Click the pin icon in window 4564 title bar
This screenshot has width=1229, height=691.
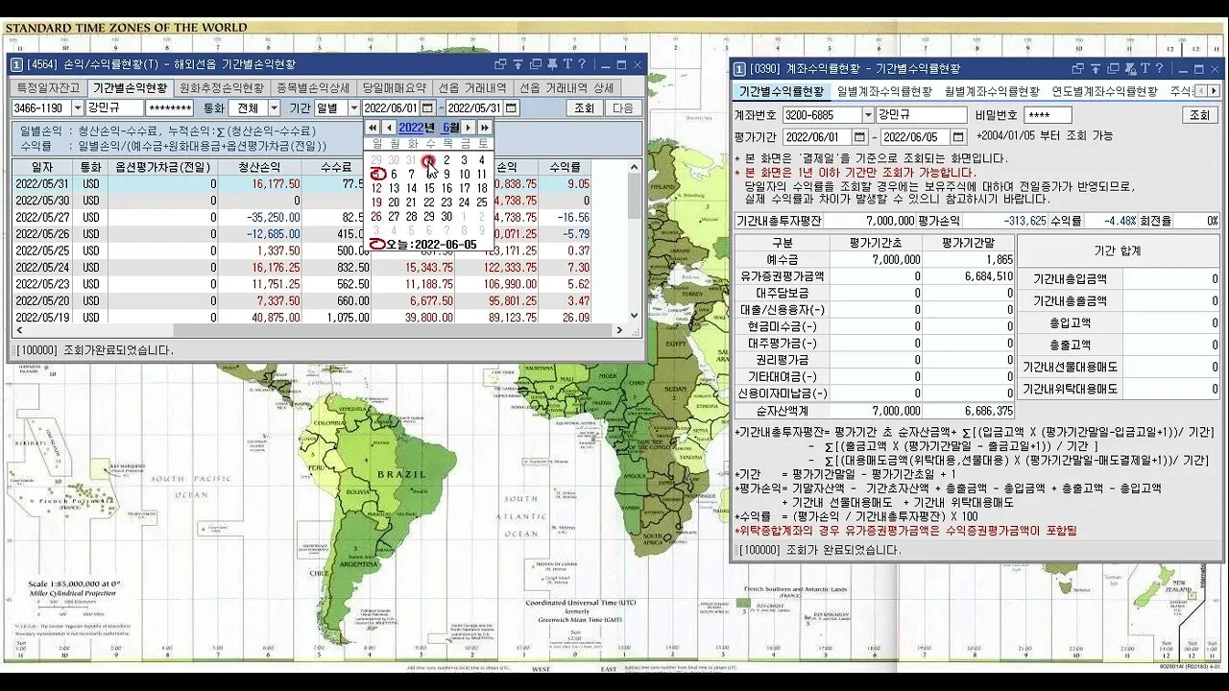click(x=552, y=64)
